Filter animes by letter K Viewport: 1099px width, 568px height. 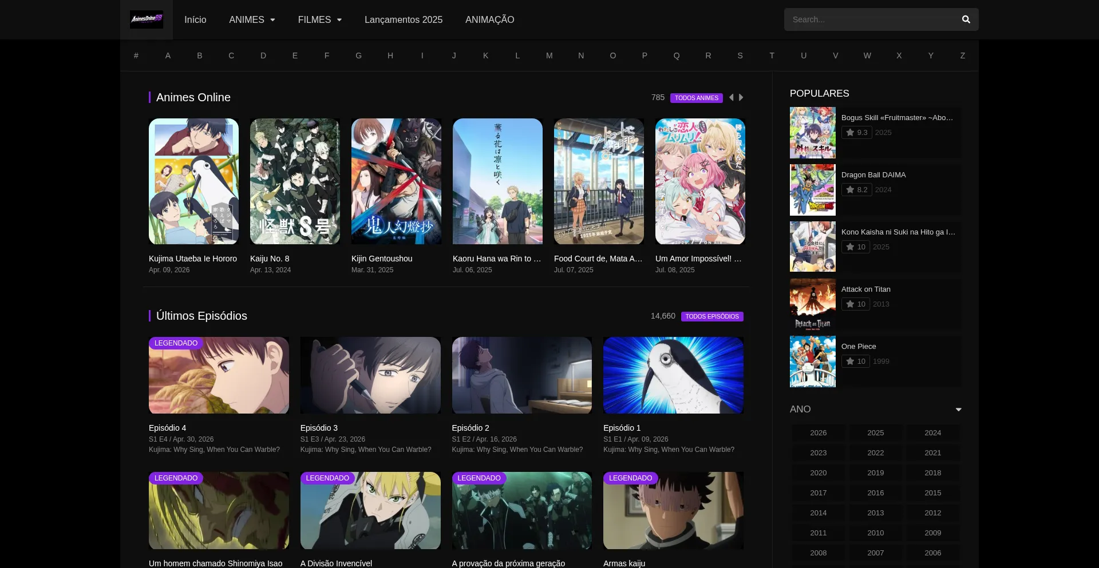(485, 55)
